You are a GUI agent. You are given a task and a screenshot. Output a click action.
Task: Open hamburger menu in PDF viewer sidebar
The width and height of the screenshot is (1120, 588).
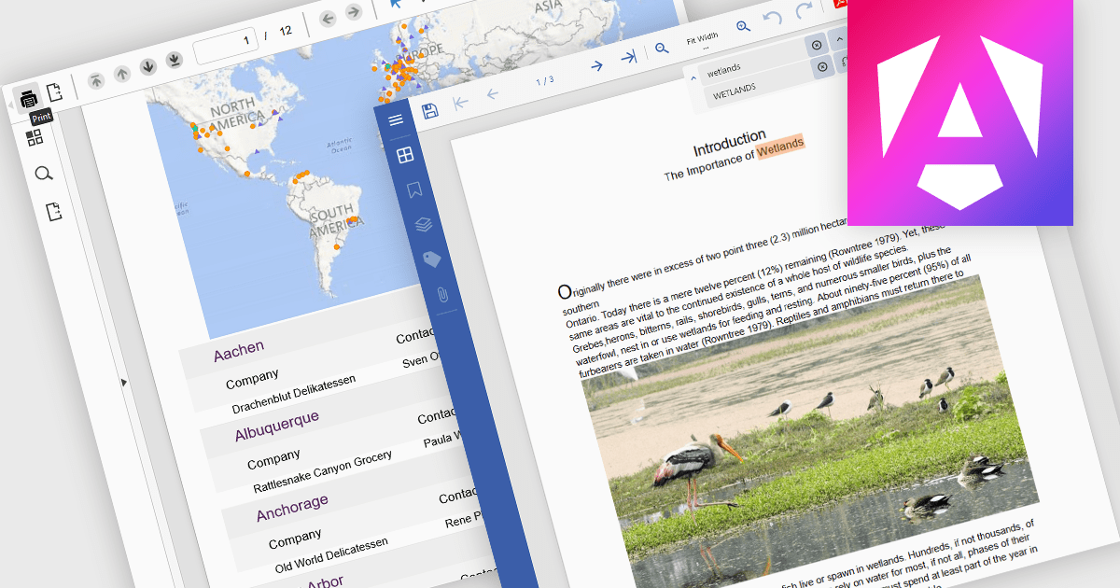tap(396, 120)
